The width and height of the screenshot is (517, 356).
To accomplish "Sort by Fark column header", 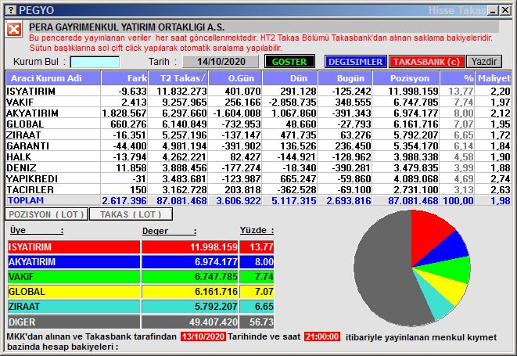I will point(124,78).
